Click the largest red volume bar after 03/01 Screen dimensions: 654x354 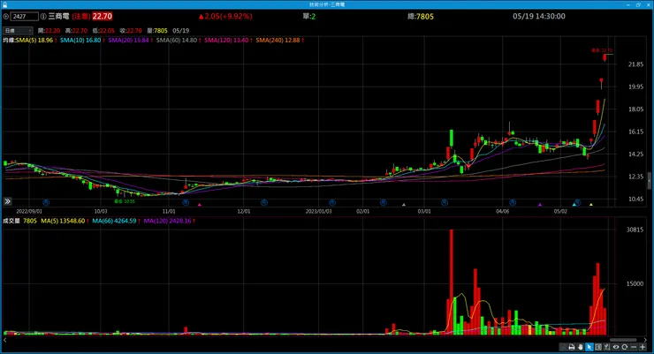click(x=452, y=282)
